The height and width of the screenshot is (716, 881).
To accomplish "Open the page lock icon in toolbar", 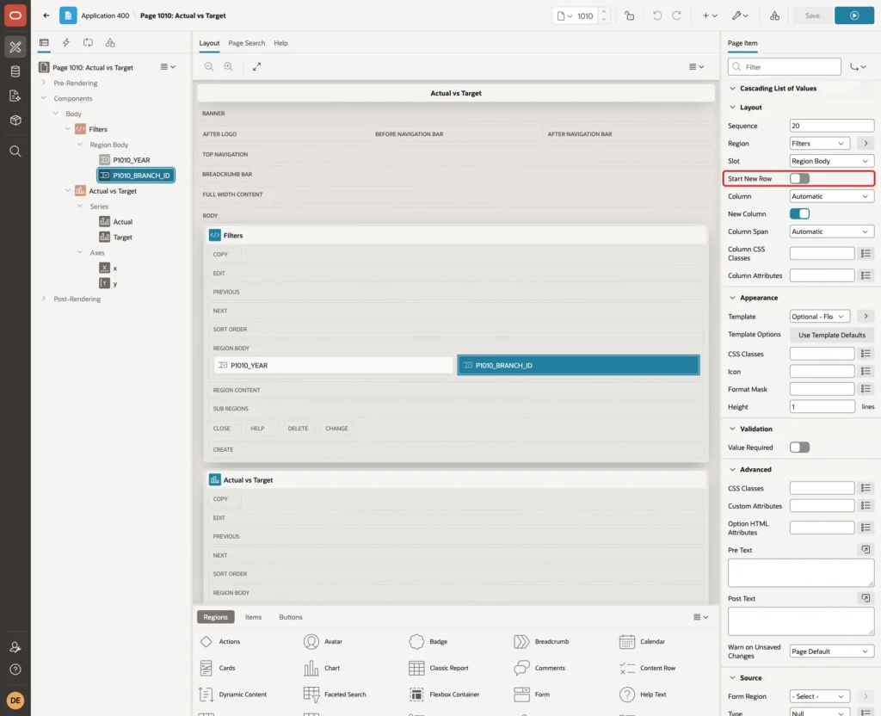I will [629, 15].
